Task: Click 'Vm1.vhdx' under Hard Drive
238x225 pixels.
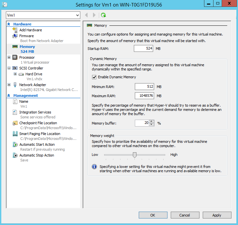Action: point(35,79)
